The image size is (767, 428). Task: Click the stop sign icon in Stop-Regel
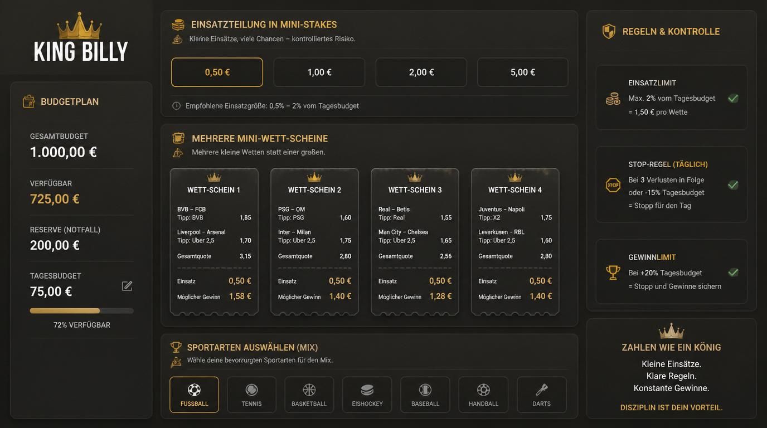[613, 185]
